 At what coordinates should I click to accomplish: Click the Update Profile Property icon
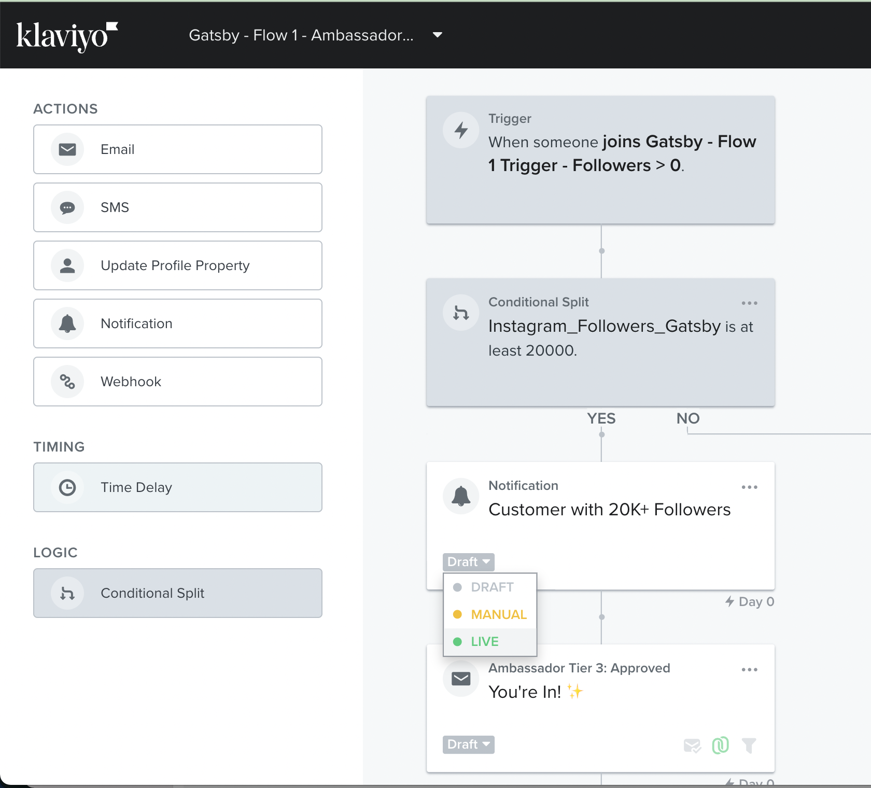pos(67,265)
